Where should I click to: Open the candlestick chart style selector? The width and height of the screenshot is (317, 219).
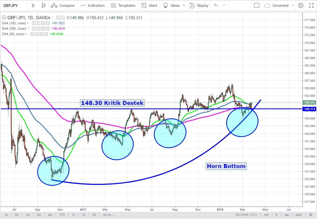(x=43, y=5)
